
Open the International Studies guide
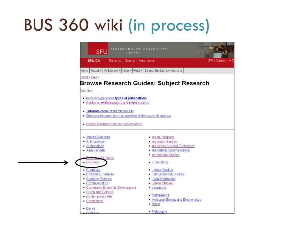click(166, 155)
